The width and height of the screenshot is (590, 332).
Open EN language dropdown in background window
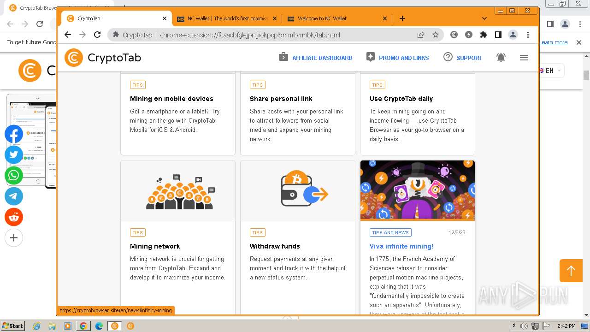(551, 71)
